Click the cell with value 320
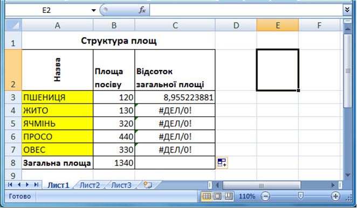 click(114, 123)
